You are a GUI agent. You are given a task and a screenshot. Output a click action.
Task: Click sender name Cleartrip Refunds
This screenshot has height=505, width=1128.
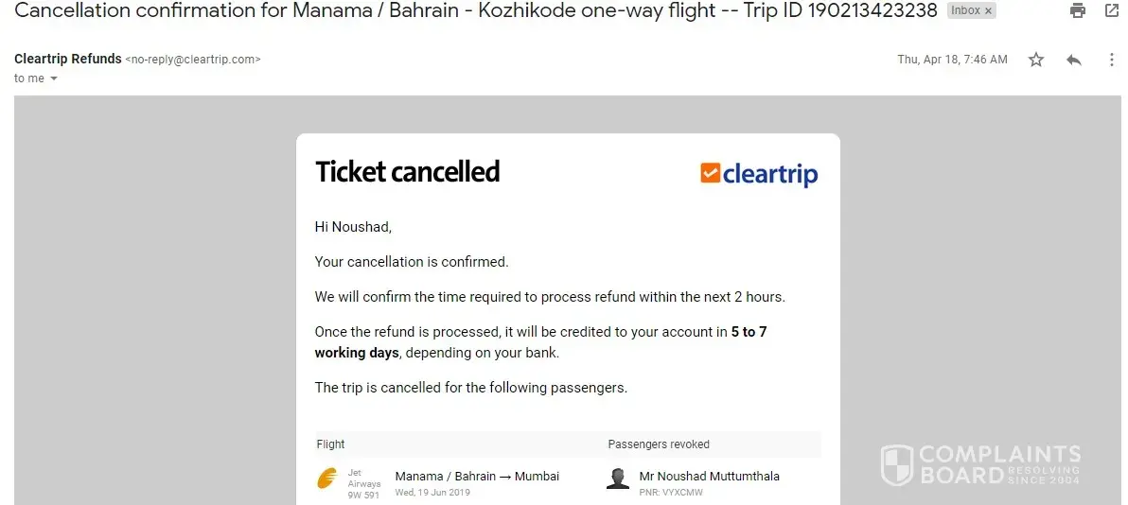pyautogui.click(x=68, y=59)
